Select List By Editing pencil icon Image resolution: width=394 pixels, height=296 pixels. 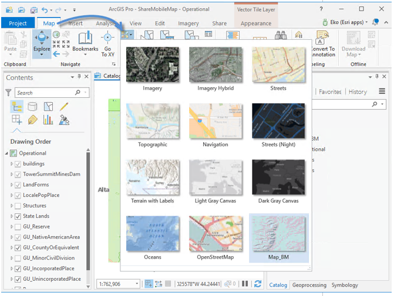point(64,107)
